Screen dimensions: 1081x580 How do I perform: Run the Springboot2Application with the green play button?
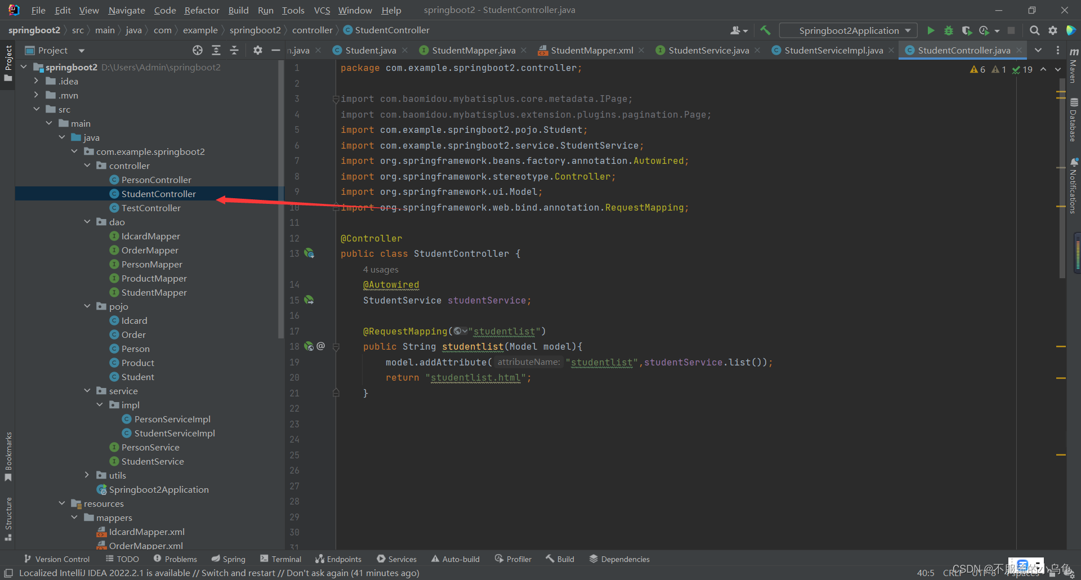pos(931,30)
